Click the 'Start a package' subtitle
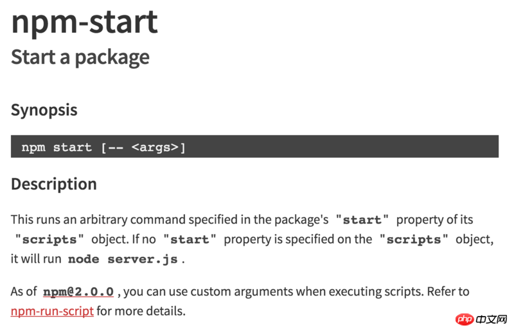The image size is (514, 332). pyautogui.click(x=80, y=57)
